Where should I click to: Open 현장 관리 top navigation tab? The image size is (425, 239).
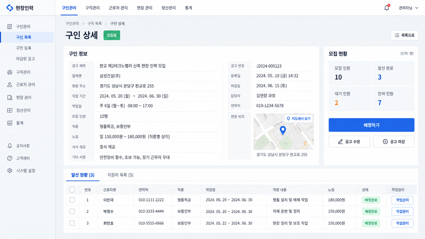144,8
